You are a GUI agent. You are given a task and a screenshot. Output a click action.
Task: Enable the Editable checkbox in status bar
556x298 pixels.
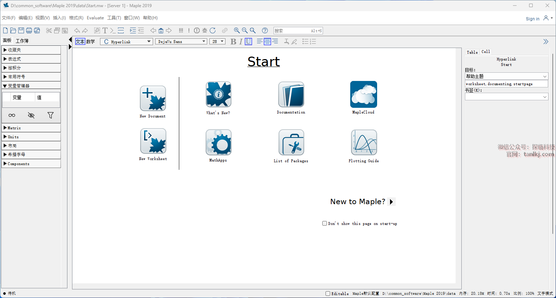tap(328, 294)
